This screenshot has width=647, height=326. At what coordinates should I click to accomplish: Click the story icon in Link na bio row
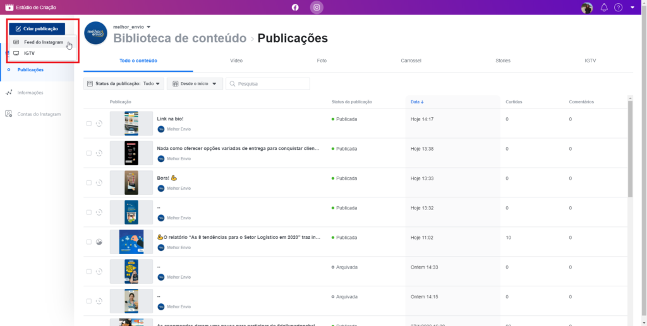click(x=99, y=124)
